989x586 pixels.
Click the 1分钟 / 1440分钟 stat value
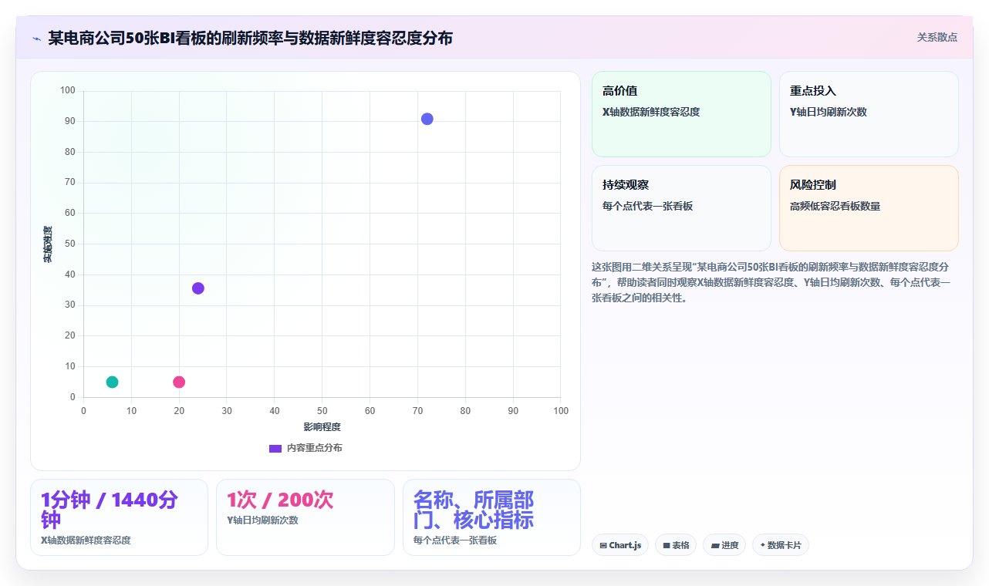click(x=110, y=509)
